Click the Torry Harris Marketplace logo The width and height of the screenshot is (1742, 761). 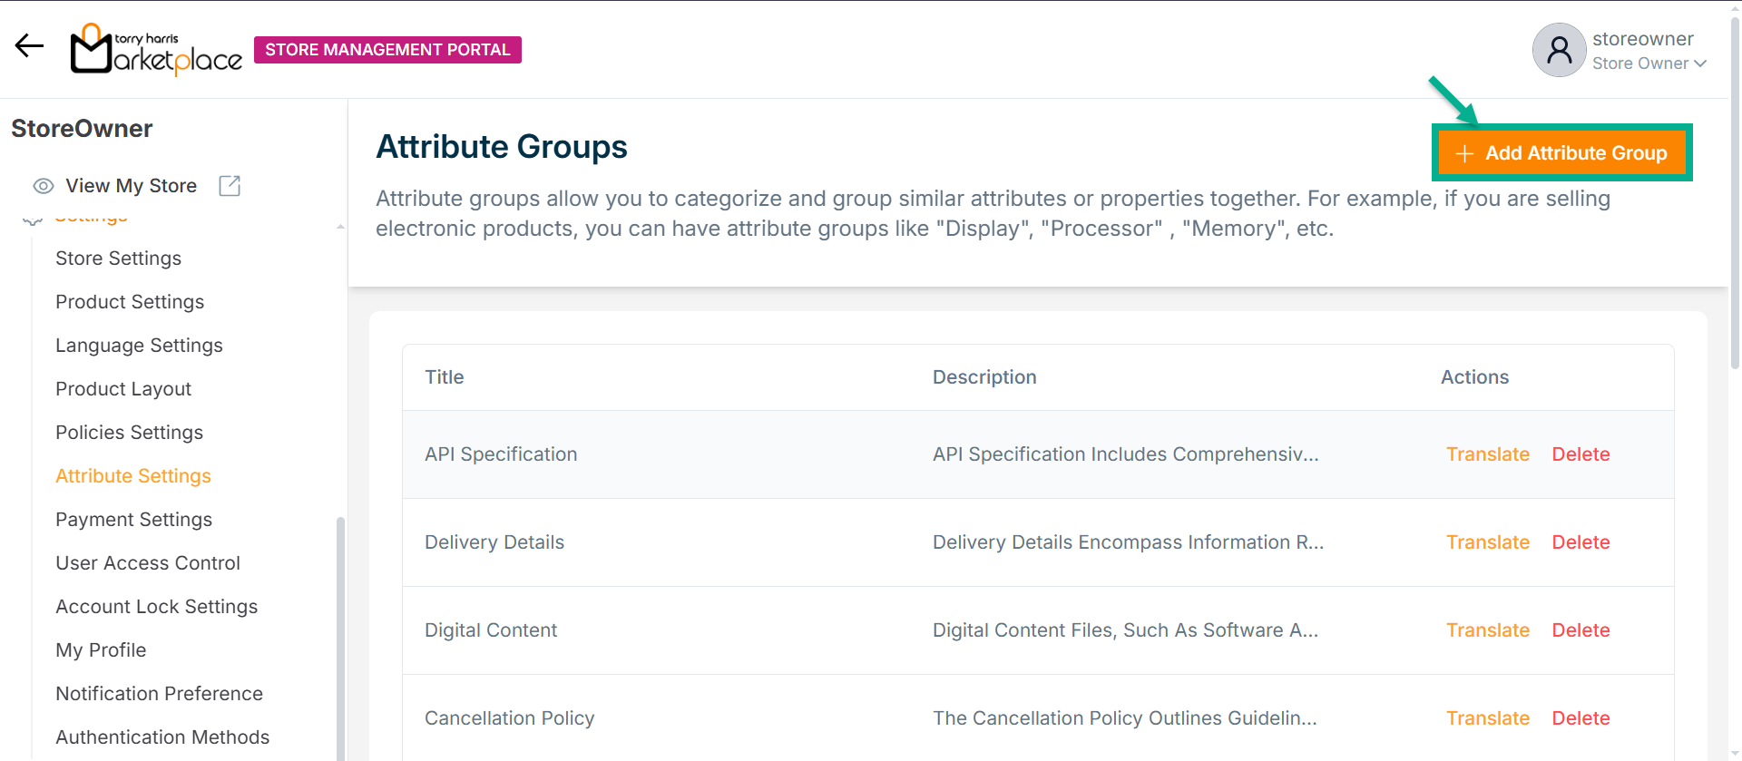156,50
